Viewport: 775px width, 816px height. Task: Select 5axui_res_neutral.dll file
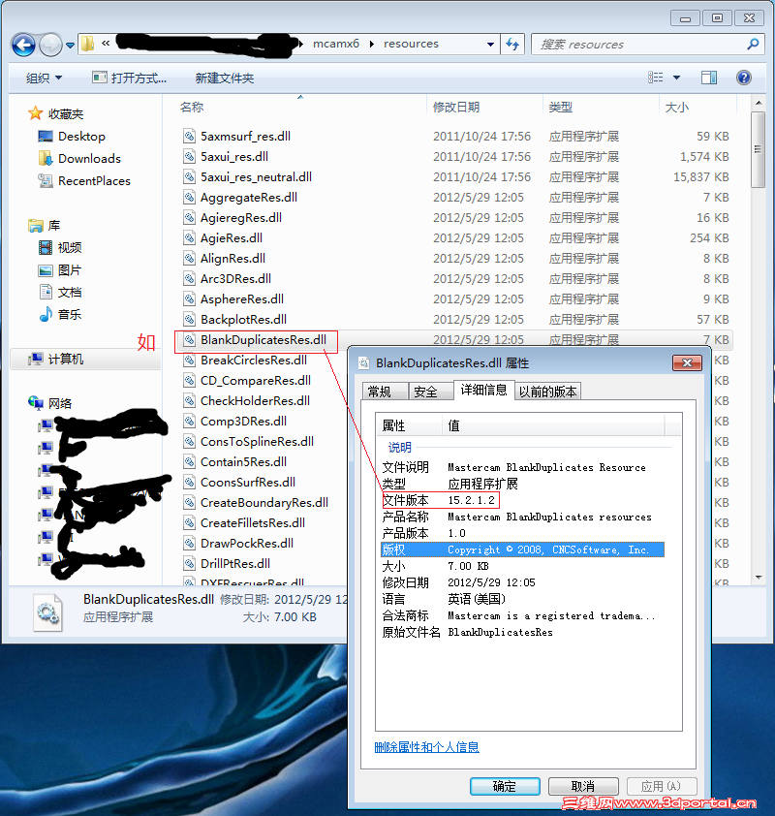tap(257, 177)
